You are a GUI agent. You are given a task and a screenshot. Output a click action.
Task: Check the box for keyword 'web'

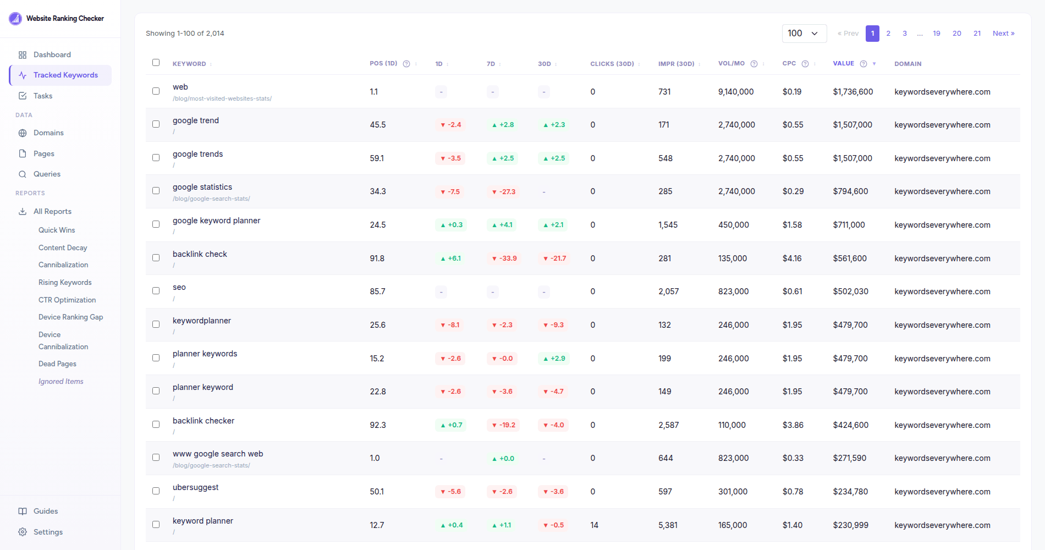(x=156, y=91)
